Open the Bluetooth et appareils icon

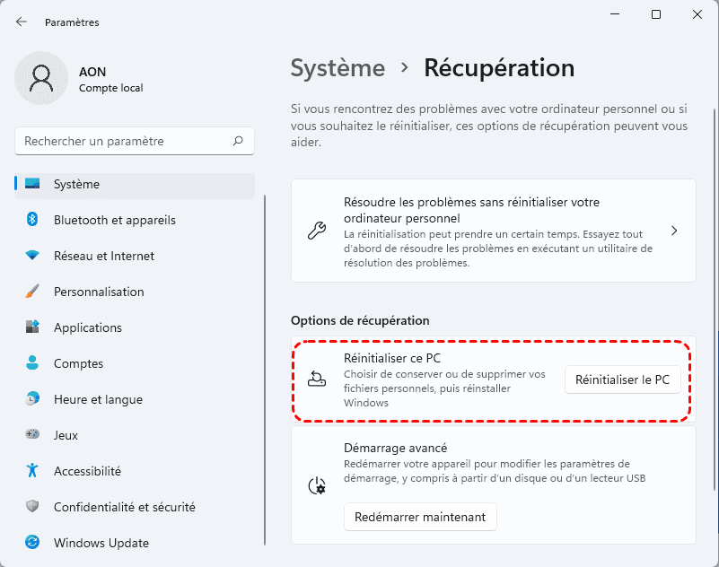[32, 220]
